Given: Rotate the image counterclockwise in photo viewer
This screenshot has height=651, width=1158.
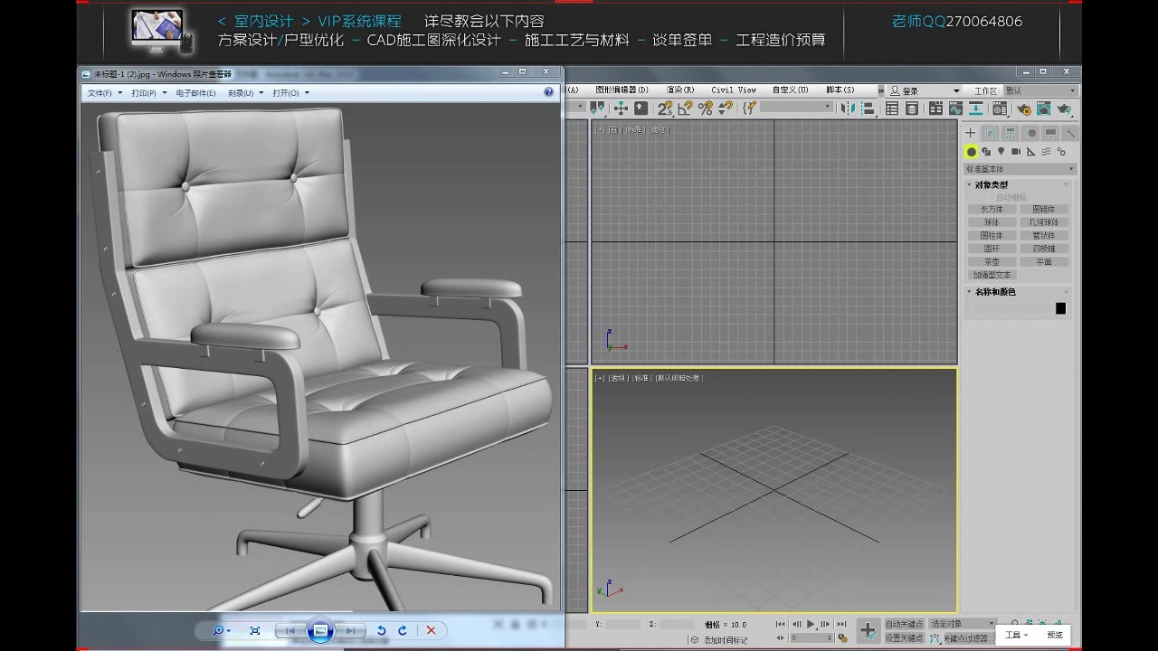Looking at the screenshot, I should 382,630.
